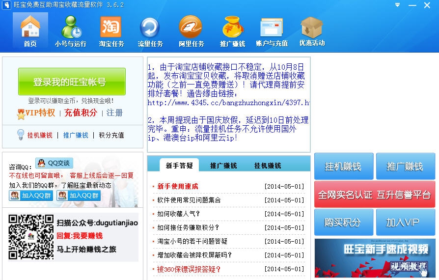Viewport: 439px width, 280px height.
Task: Open 如何接任务赚取积分? article
Action: coord(188,227)
